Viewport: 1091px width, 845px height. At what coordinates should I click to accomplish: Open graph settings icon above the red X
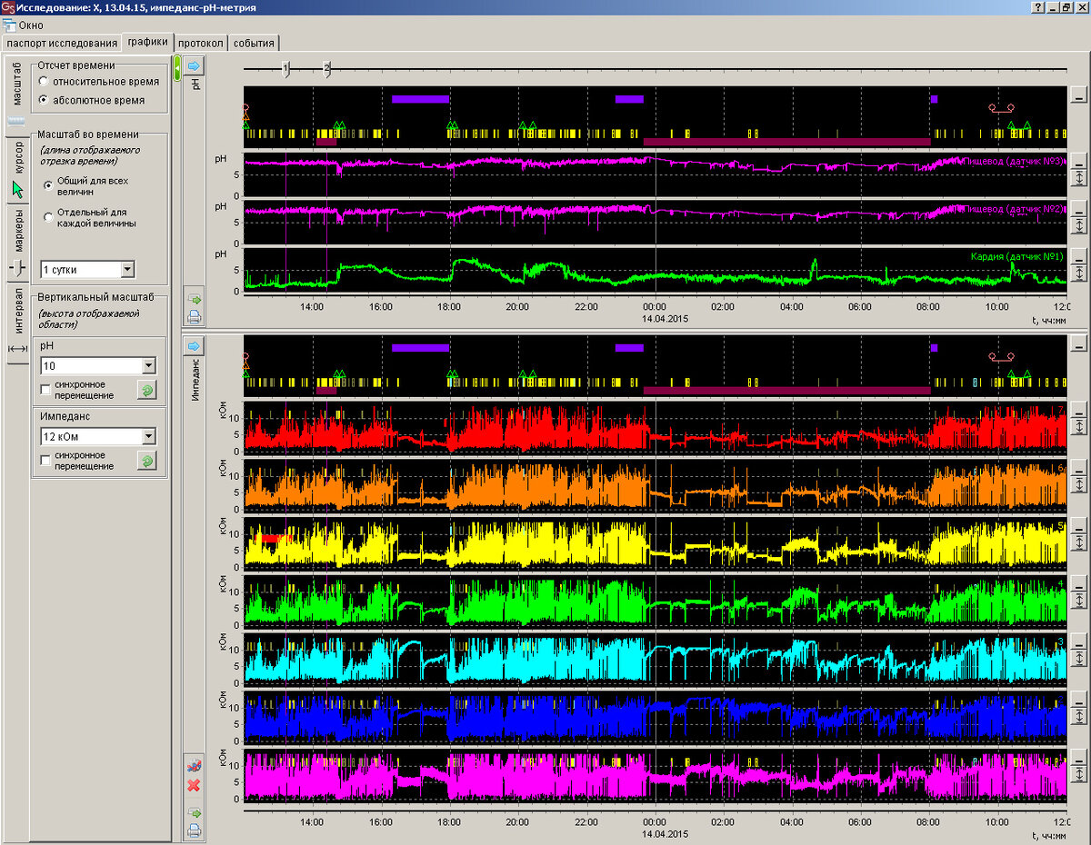pyautogui.click(x=194, y=765)
